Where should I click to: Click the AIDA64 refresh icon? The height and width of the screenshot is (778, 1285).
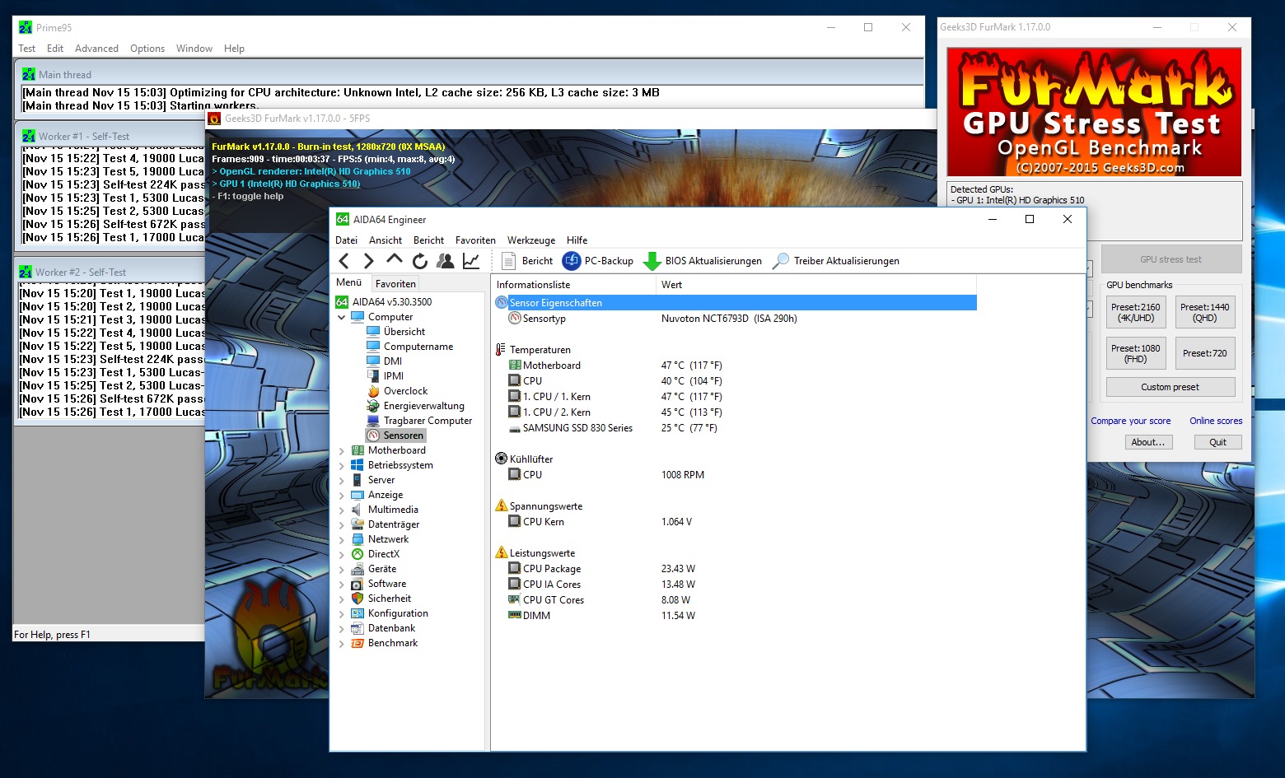[x=420, y=261]
